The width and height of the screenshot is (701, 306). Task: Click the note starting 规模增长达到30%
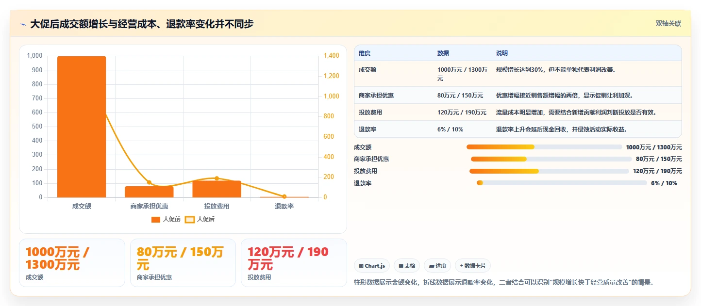click(x=556, y=70)
